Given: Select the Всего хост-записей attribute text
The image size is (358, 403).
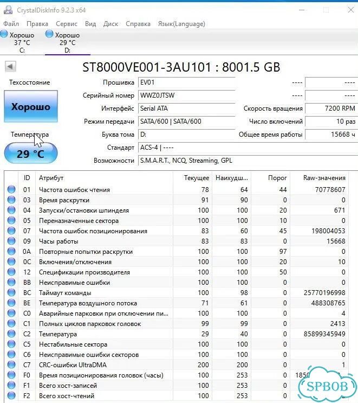Looking at the screenshot, I should (x=68, y=386).
